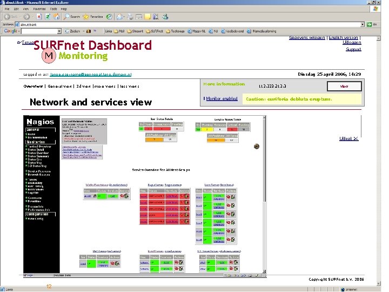Open the Messenger icon in toolbar
The image size is (389, 292).
(x=165, y=17)
